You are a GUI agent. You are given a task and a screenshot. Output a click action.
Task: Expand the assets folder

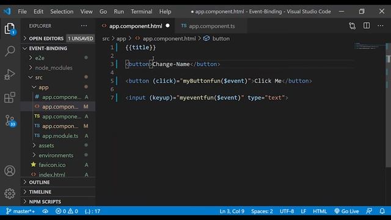46,145
